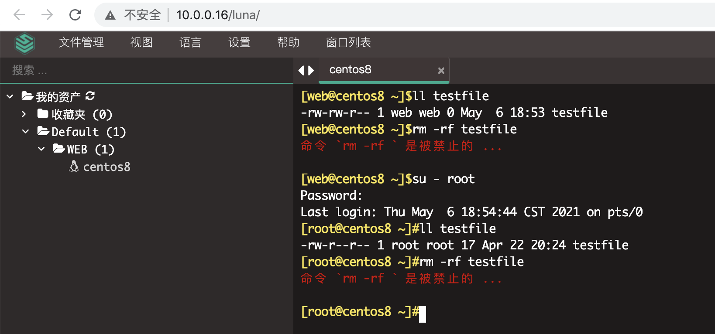The image size is (715, 334).
Task: Click the '[root@centos8 ~]#rm -rf testfile' line
Action: (x=412, y=262)
